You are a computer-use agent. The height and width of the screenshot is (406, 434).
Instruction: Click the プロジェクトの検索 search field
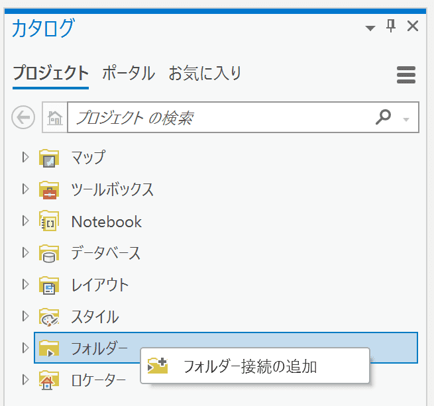click(x=221, y=117)
